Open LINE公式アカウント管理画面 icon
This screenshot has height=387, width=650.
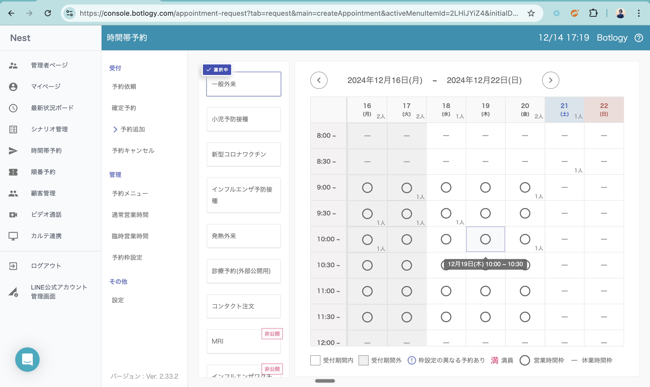[x=13, y=292]
